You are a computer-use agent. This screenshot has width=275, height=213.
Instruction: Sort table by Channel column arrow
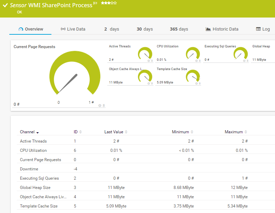[x=37, y=132]
